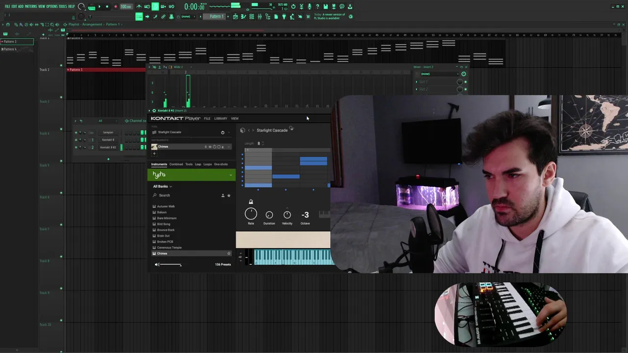Switch to the Leap tab in Kontakt
628x353 pixels.
point(198,164)
